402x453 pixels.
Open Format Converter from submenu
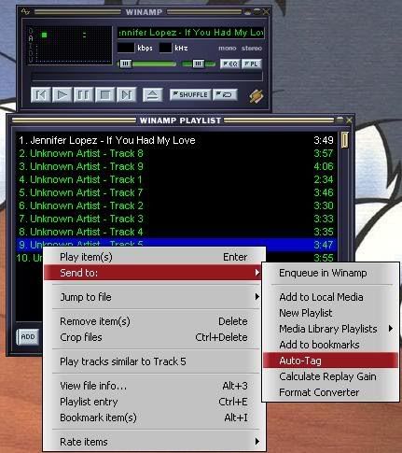point(330,392)
